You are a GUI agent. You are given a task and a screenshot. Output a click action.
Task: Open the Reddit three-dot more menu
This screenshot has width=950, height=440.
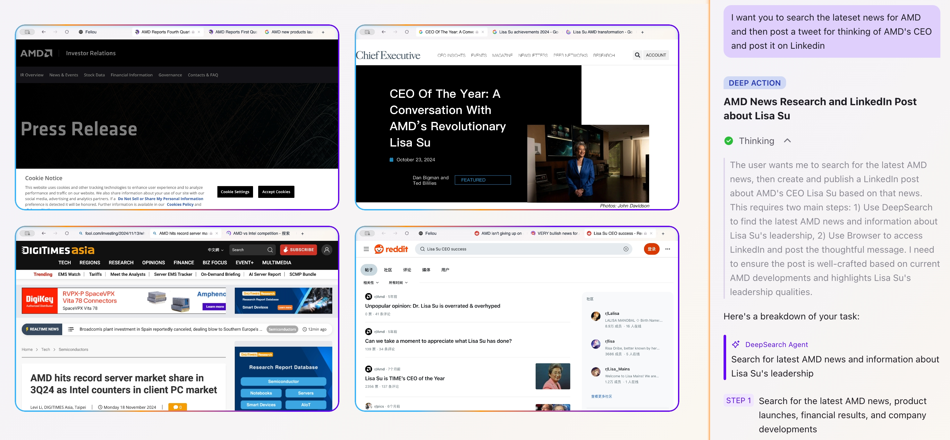click(x=667, y=249)
